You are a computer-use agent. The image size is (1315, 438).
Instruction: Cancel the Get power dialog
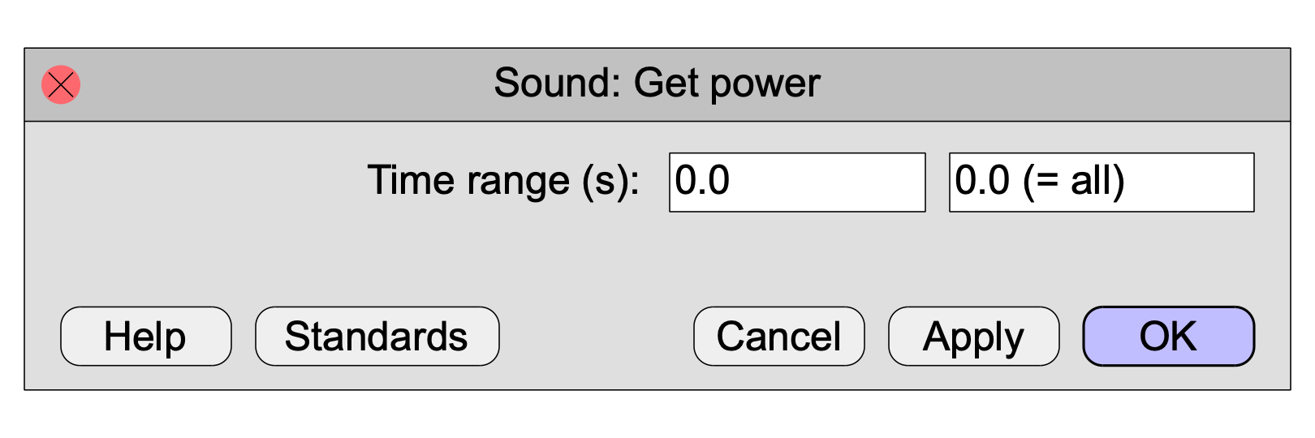coord(779,336)
